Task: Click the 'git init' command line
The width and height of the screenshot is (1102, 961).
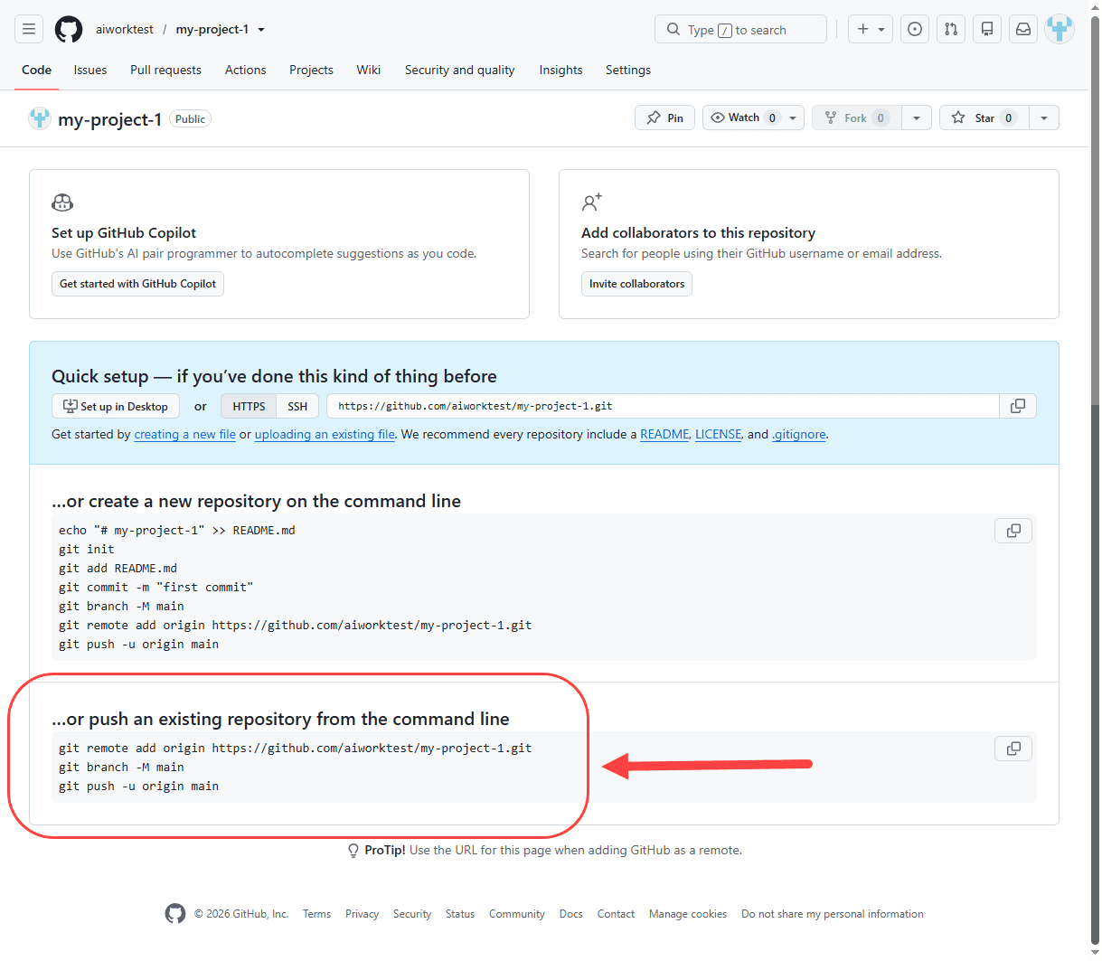Action: tap(87, 550)
